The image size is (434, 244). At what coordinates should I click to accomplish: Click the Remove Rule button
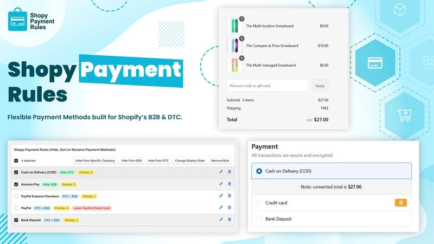(x=220, y=160)
